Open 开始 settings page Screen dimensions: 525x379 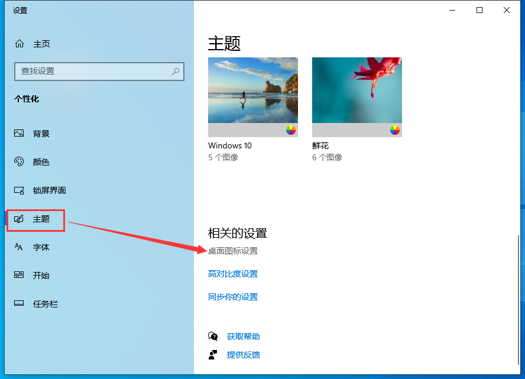tap(41, 276)
